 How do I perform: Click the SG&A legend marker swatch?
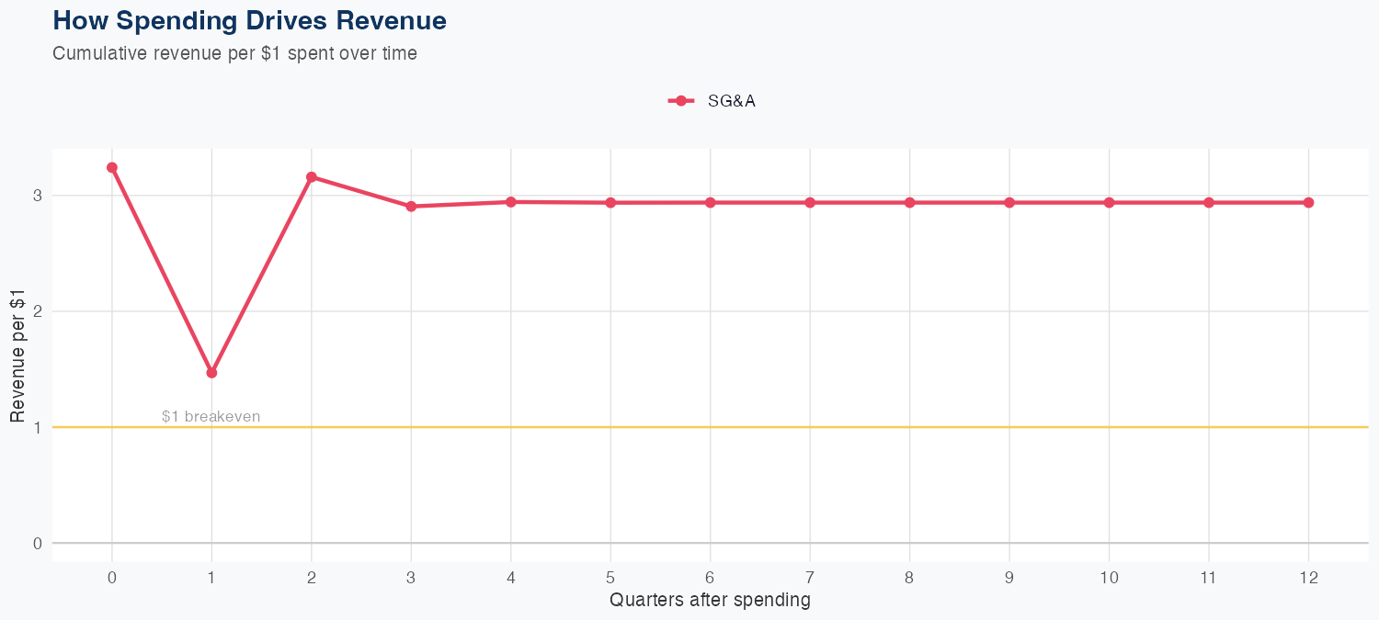tap(680, 101)
